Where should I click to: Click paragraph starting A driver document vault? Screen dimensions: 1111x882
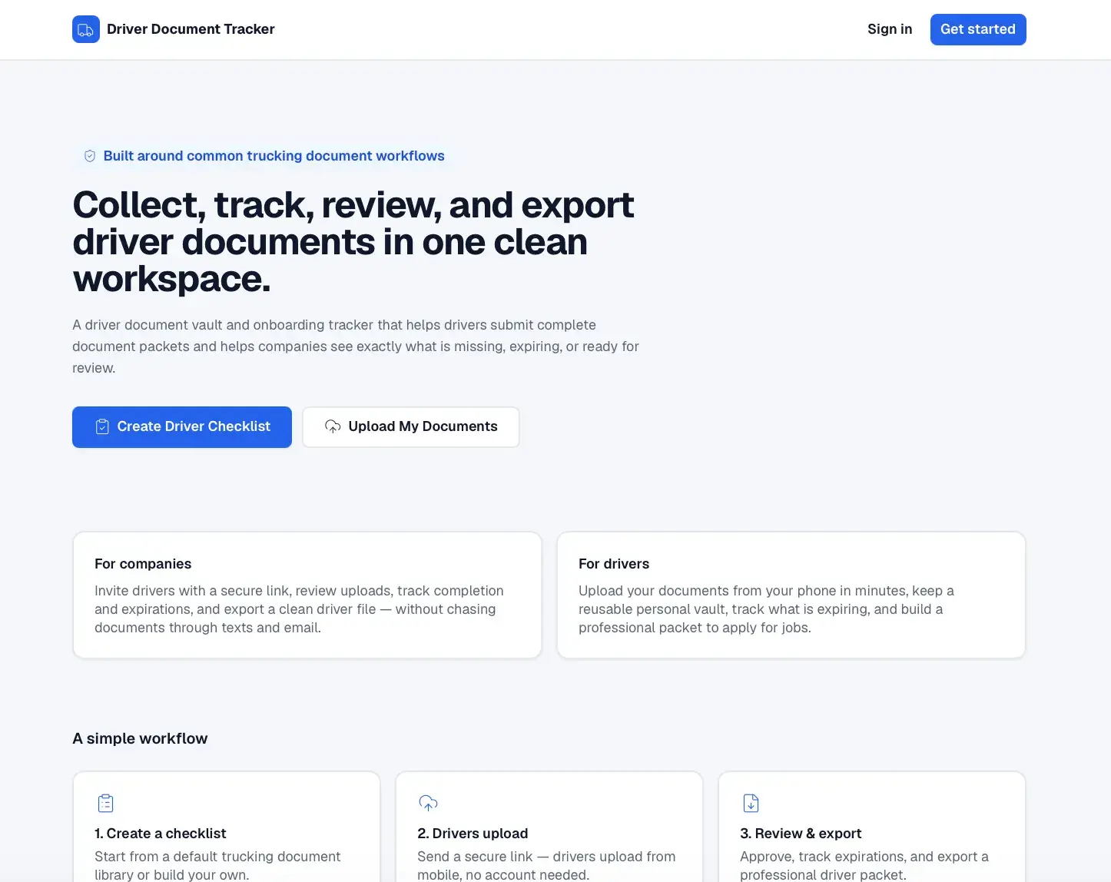(x=356, y=346)
